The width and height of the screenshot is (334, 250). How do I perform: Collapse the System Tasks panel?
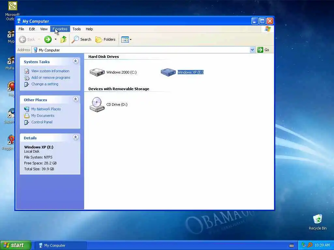(x=75, y=61)
